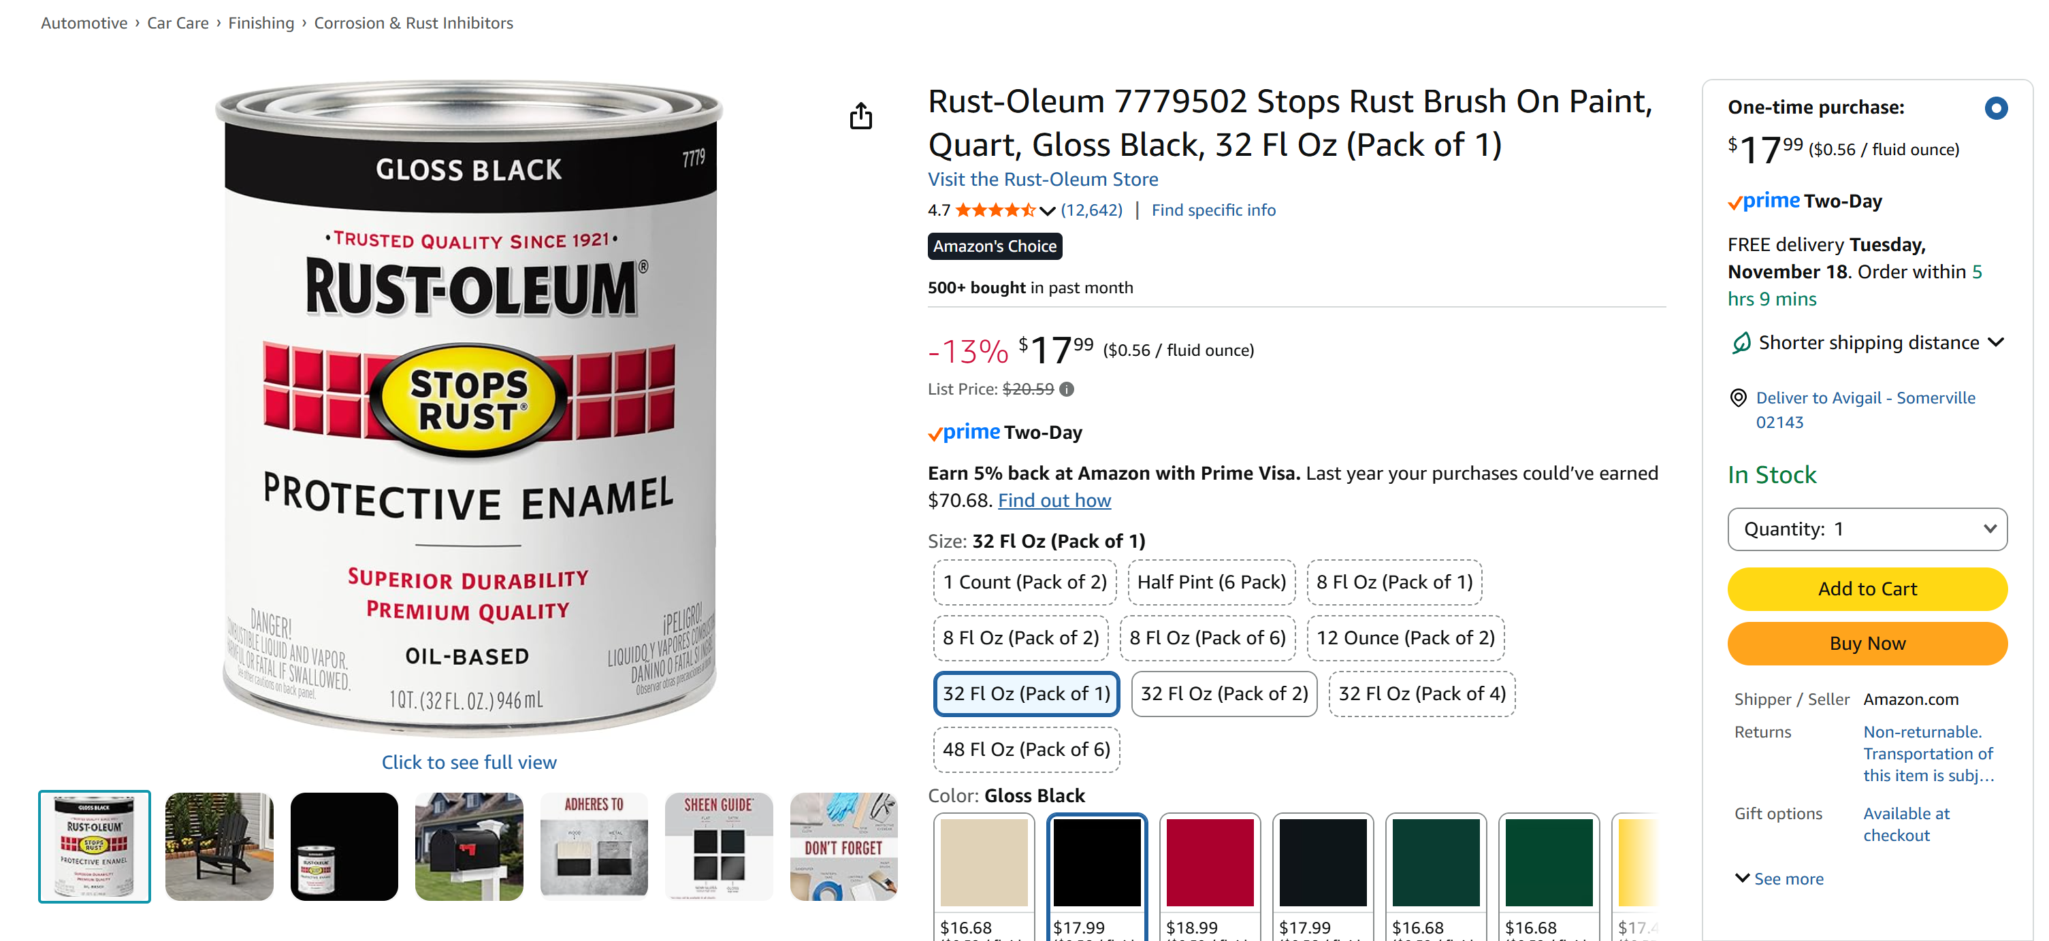
Task: Click the prime Two-Day logo under price
Action: point(1005,432)
